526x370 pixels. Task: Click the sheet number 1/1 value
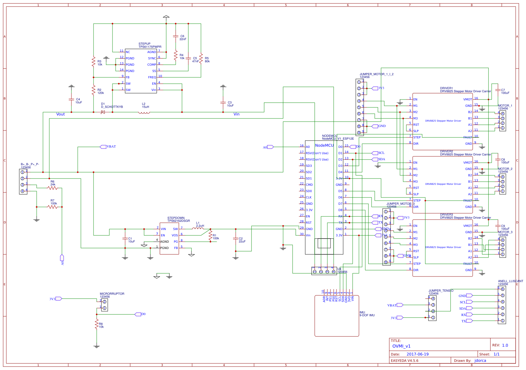(x=497, y=354)
